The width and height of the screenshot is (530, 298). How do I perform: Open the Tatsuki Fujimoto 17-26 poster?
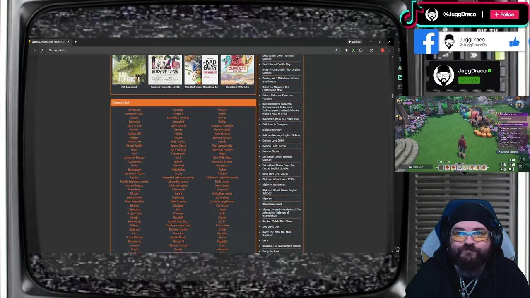coord(165,70)
